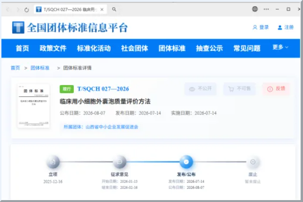Open the 标准化活动 menu item
The width and height of the screenshot is (303, 202).
point(94,48)
